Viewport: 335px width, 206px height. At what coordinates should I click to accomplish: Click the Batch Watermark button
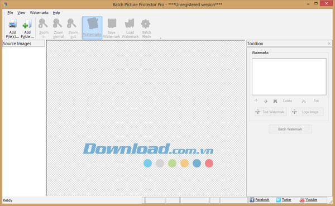pyautogui.click(x=290, y=129)
